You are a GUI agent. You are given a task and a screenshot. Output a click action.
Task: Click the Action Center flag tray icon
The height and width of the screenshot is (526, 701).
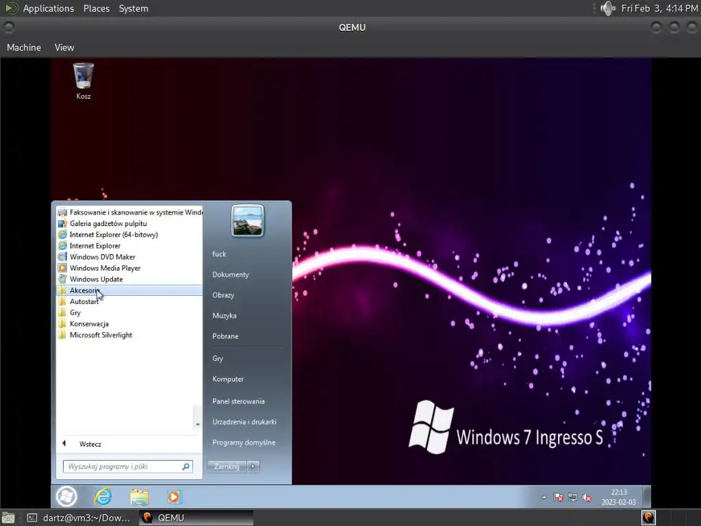click(x=558, y=497)
